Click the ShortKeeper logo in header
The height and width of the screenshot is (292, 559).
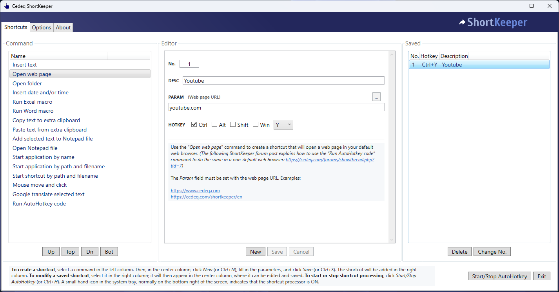493,22
